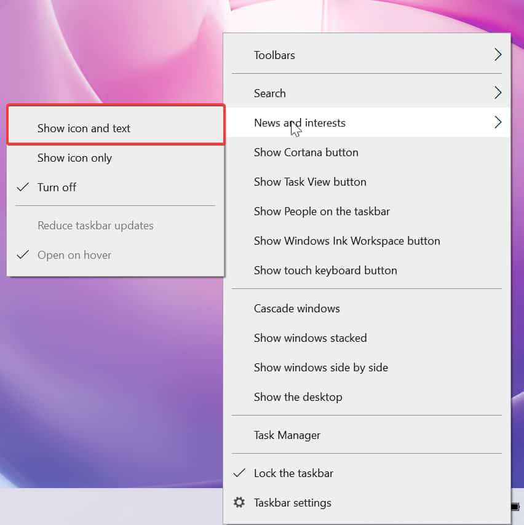Select News and interests menu entry
524x525 pixels.
pyautogui.click(x=367, y=122)
